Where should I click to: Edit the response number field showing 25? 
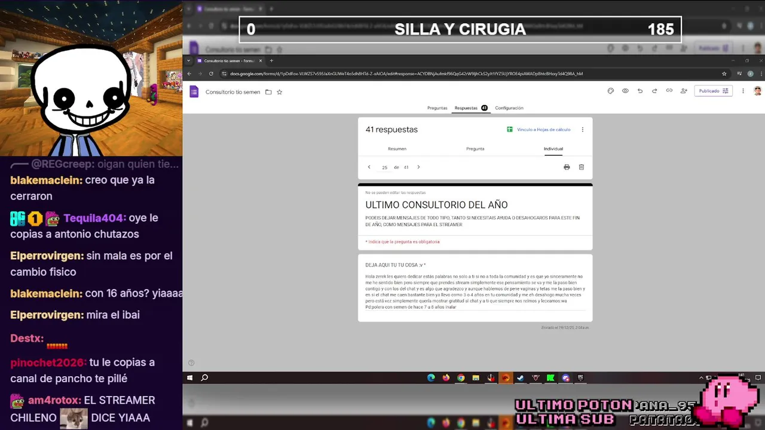(x=384, y=167)
